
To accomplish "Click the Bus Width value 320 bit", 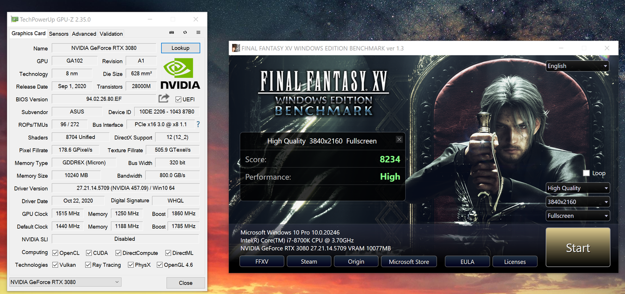I will (x=177, y=163).
